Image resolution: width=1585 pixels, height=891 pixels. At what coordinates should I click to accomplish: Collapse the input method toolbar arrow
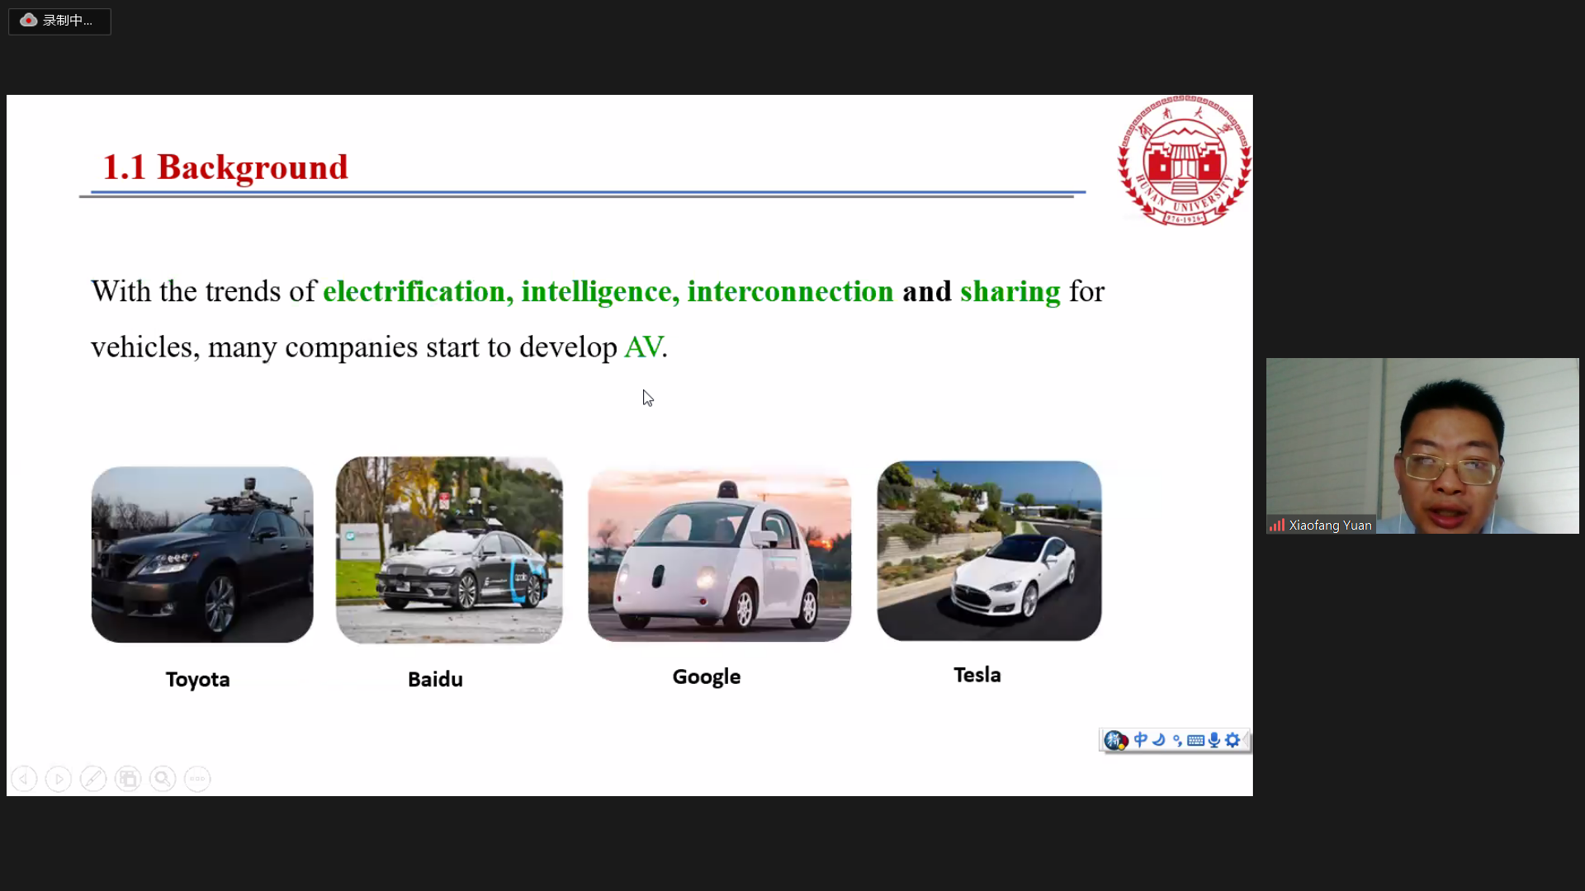(x=1246, y=740)
